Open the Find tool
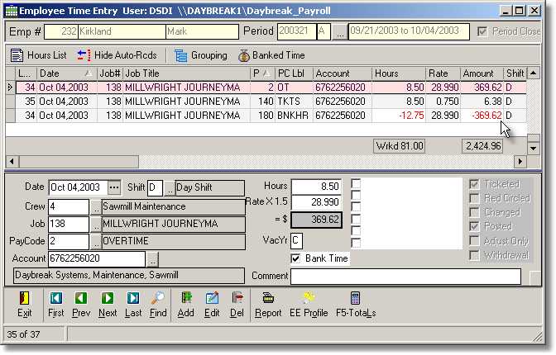This screenshot has width=556, height=355. (158, 305)
